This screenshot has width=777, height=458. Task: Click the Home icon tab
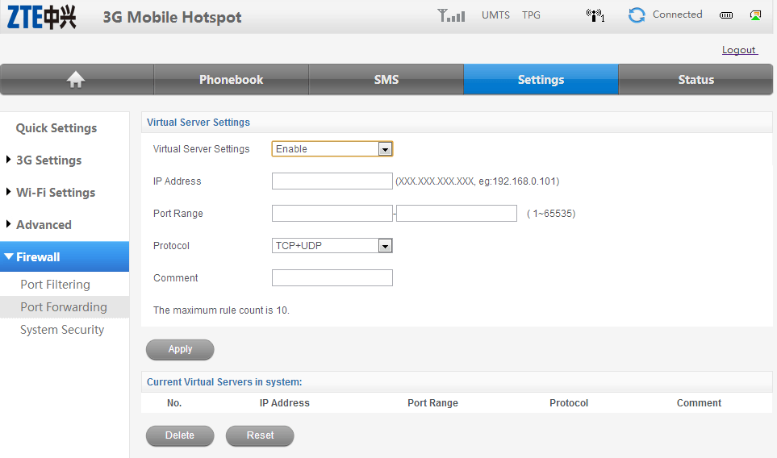(x=76, y=79)
